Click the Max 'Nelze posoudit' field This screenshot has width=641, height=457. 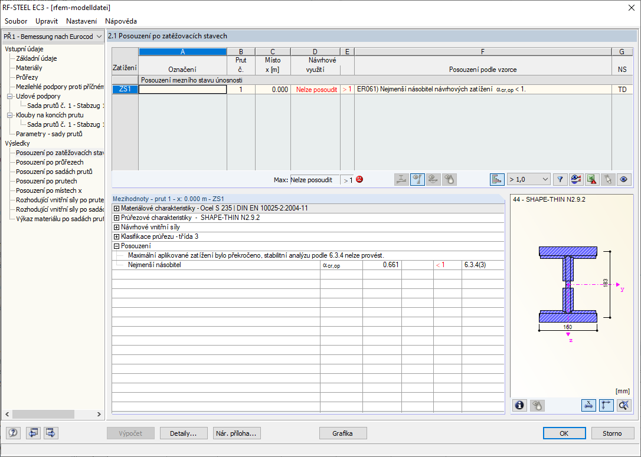(315, 180)
